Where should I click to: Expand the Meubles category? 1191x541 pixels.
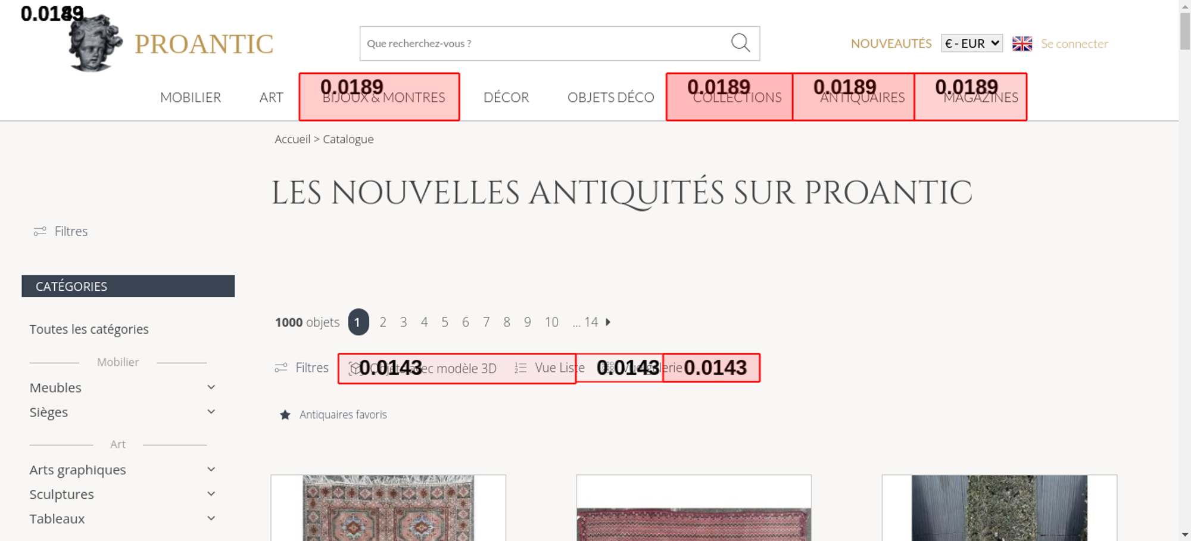(211, 387)
